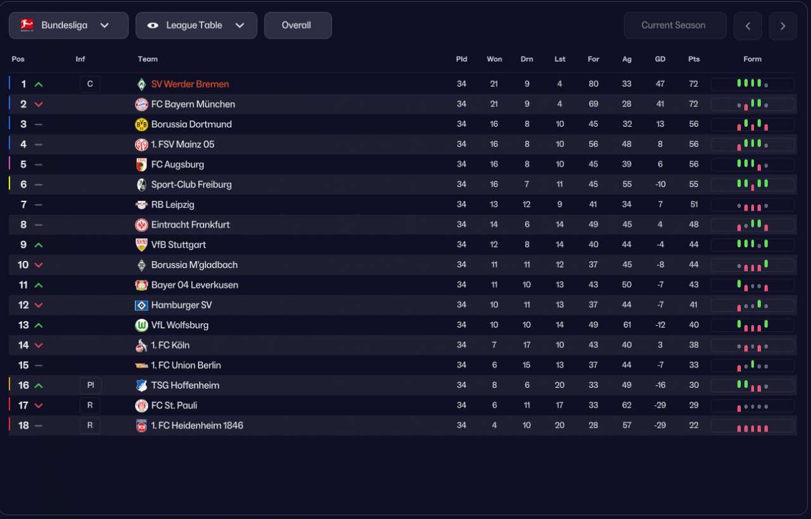The image size is (811, 519).
Task: Open the Bundesliga competition dropdown
Action: click(x=68, y=25)
